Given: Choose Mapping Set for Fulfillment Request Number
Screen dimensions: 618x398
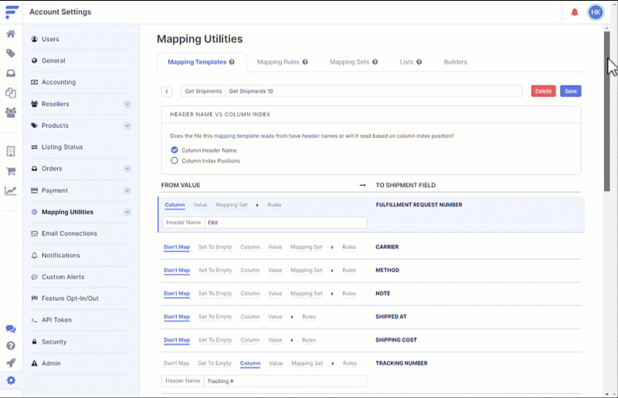Looking at the screenshot, I should (231, 204).
